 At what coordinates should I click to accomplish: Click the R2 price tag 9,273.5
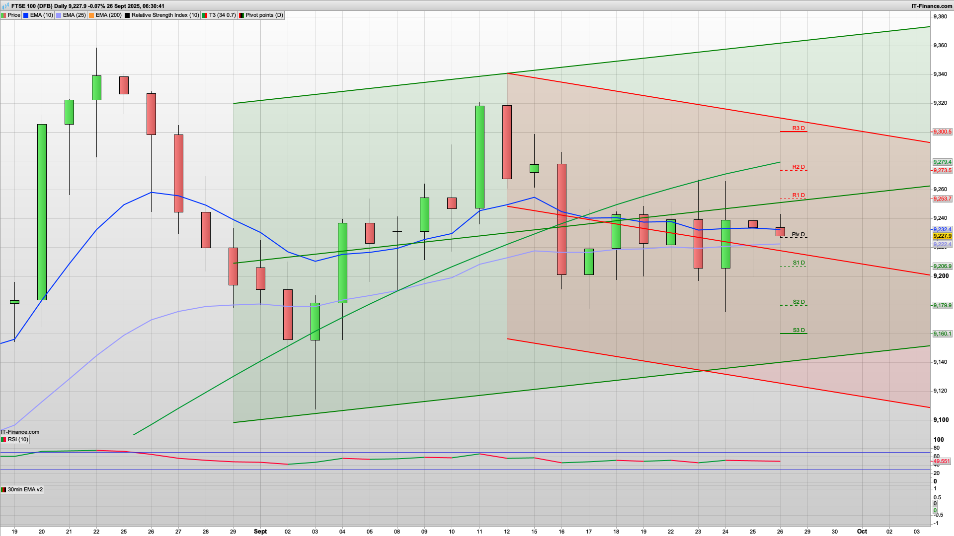(942, 171)
